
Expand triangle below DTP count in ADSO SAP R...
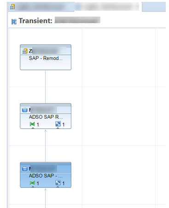tap(58, 128)
